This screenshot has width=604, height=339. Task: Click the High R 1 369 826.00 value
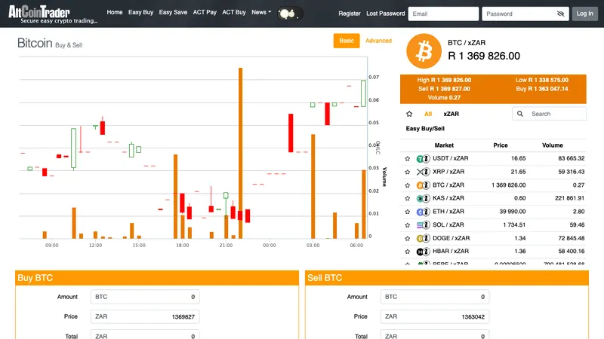tap(444, 80)
